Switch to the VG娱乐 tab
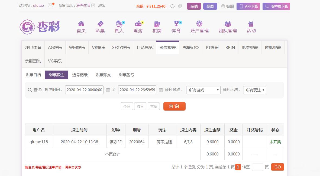Image resolution: width=320 pixels, height=176 pixels. click(x=55, y=61)
